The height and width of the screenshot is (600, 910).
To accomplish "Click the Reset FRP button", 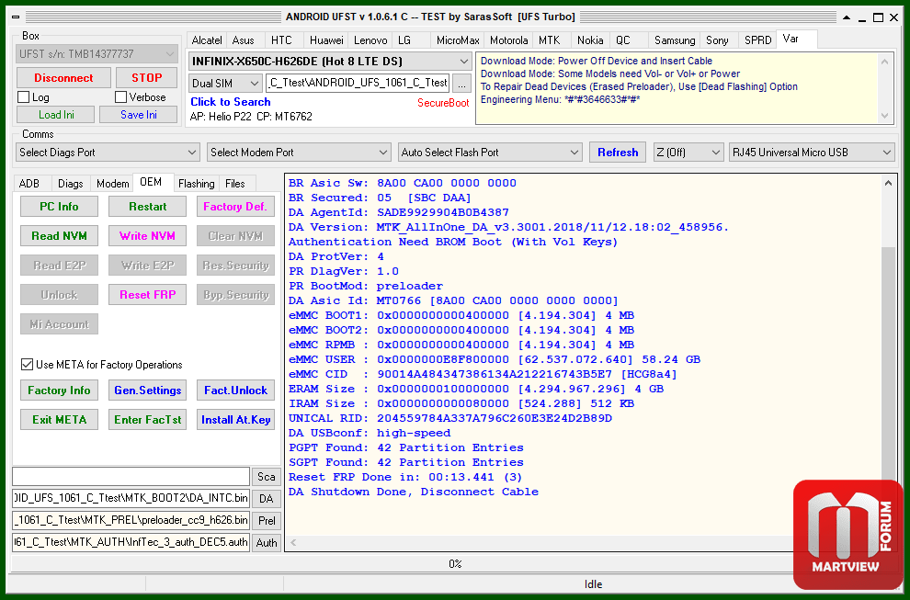I will [147, 295].
